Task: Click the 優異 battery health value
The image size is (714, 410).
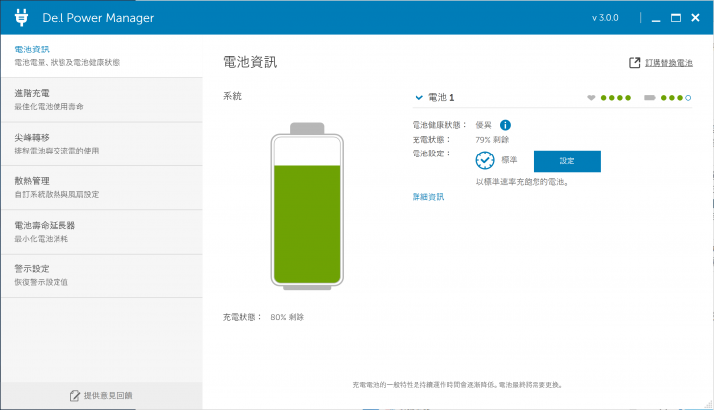Action: tap(484, 125)
